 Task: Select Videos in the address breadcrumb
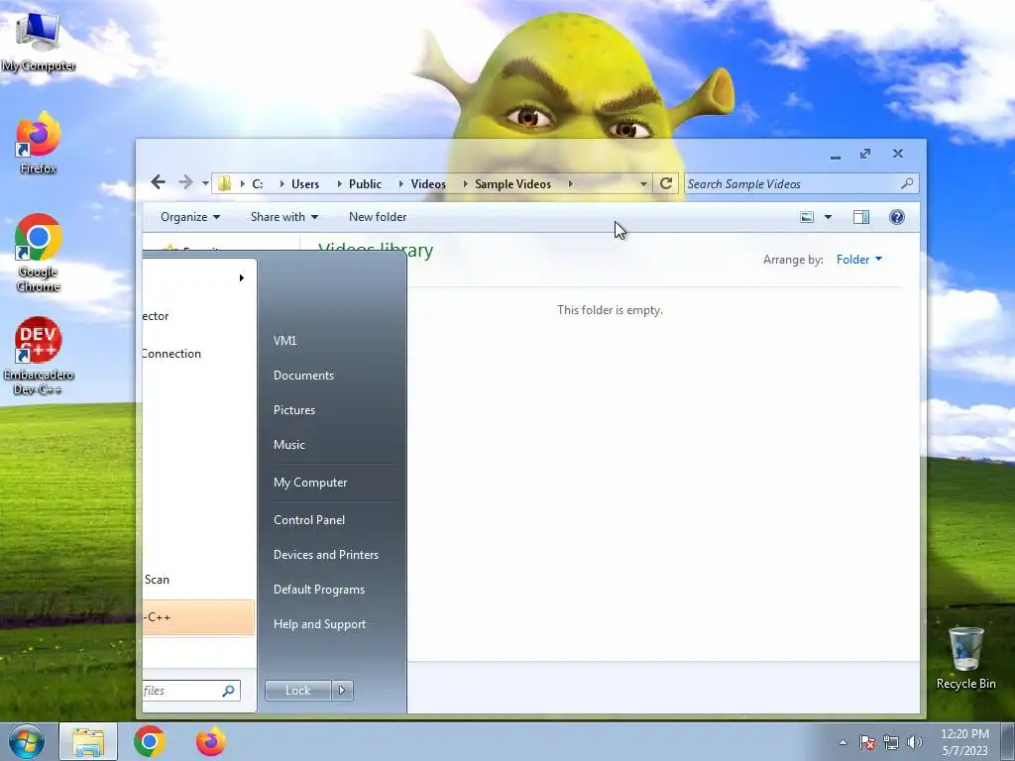click(428, 183)
